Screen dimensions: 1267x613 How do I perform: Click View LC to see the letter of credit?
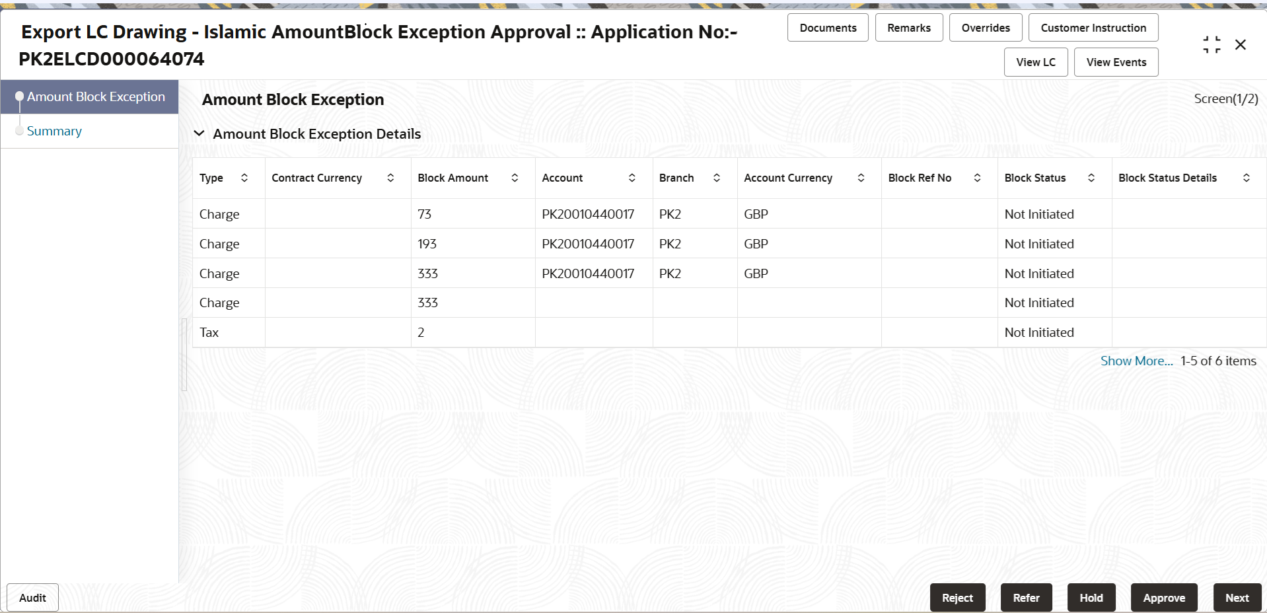pos(1035,61)
